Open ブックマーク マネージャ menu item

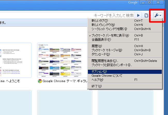coord(106,50)
